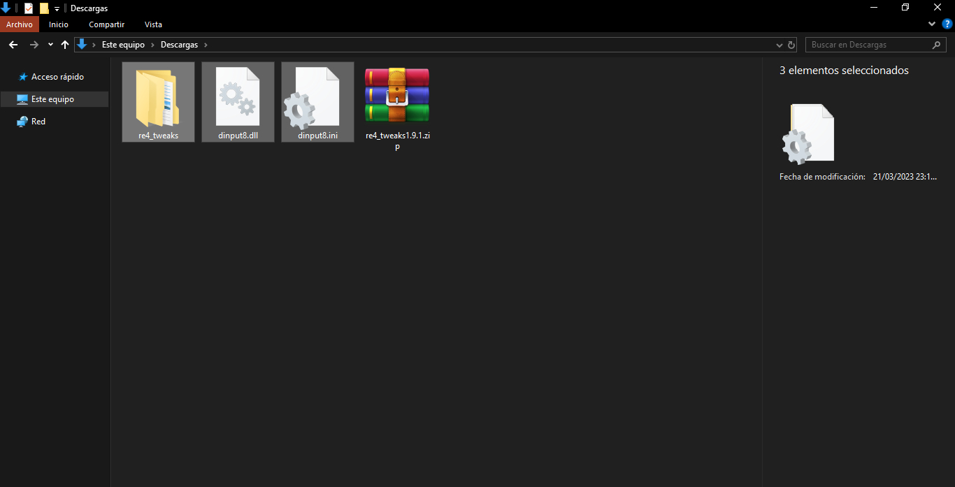955x487 pixels.
Task: Click the Forward navigation arrow
Action: [34, 45]
